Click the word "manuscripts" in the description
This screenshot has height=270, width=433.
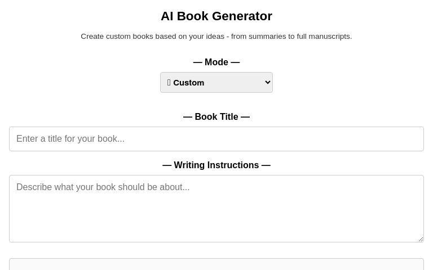[x=329, y=37]
